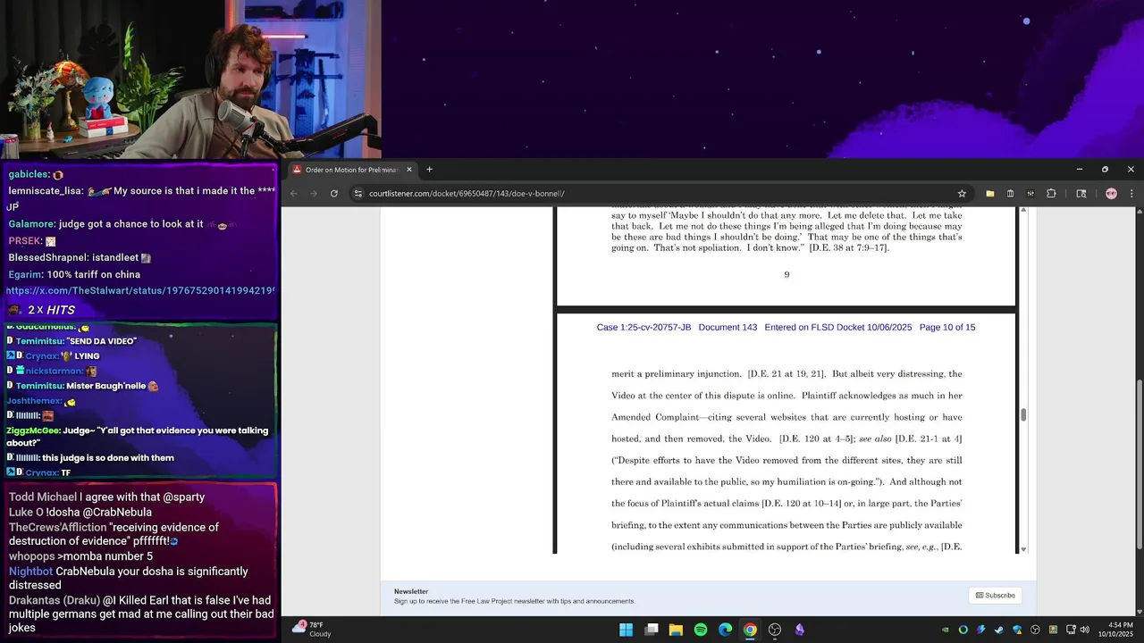The image size is (1144, 643).
Task: Click the Steam tray icon
Action: [x=999, y=630]
